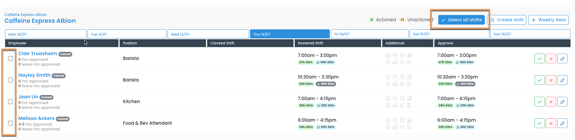Mark Melissa Ackers' shift checkbox
Screen dimensions: 575x140
[x=10, y=123]
